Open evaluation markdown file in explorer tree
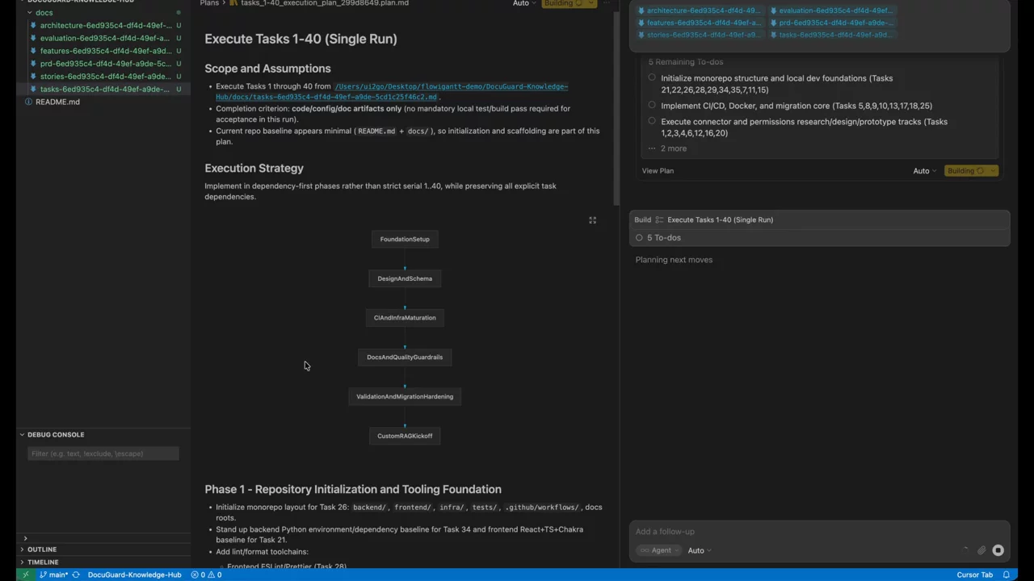1034x581 pixels. coord(105,38)
